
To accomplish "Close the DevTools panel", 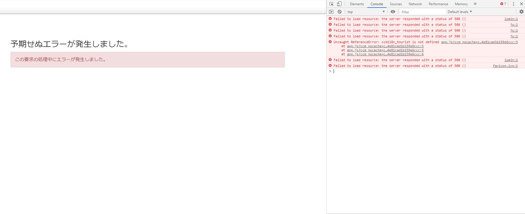I will click(x=521, y=4).
